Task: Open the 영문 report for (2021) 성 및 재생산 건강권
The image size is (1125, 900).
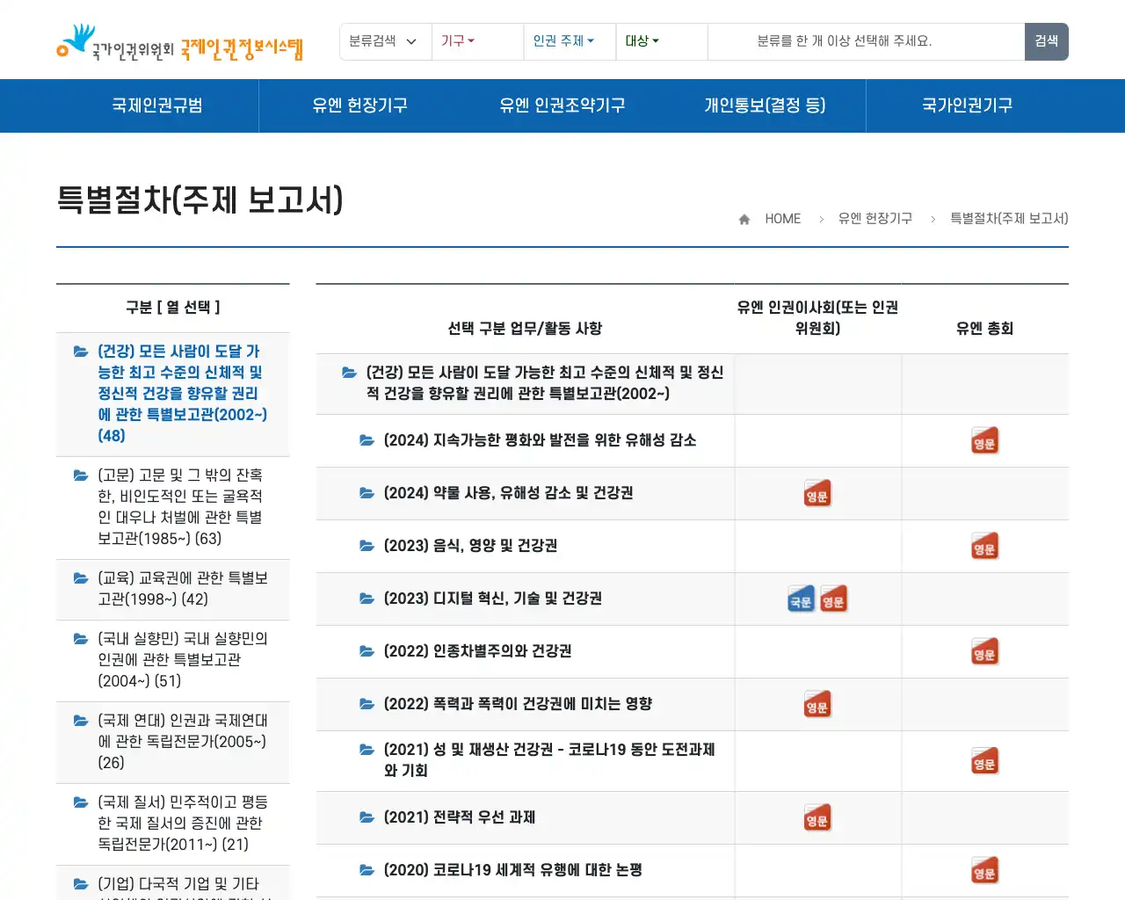Action: pos(984,761)
